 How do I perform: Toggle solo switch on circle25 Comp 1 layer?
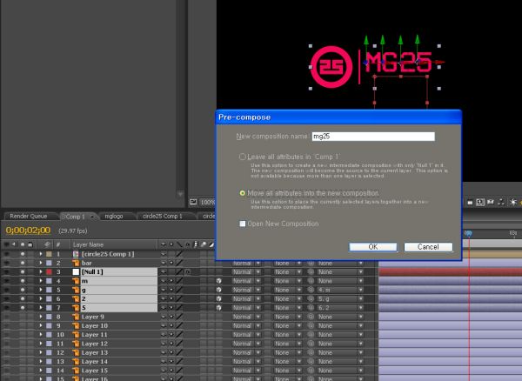click(x=23, y=254)
